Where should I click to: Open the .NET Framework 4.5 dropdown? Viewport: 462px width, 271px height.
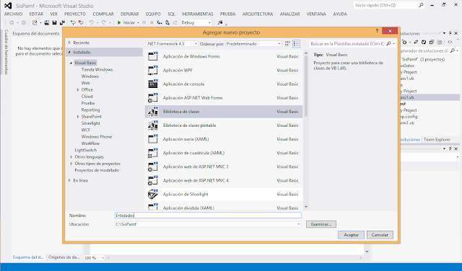coord(172,43)
